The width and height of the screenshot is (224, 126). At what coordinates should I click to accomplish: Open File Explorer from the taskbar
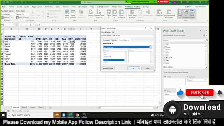57,115
